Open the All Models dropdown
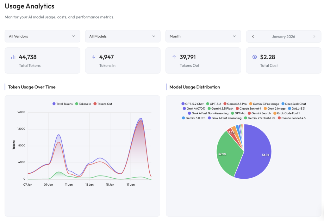This screenshot has width=324, height=221. [122, 36]
